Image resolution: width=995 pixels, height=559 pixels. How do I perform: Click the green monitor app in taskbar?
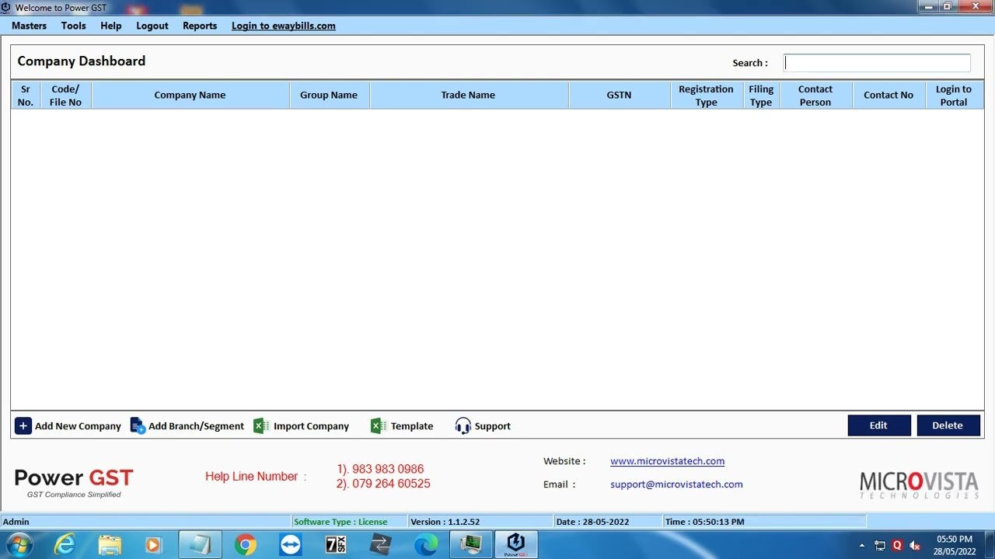[x=471, y=545]
